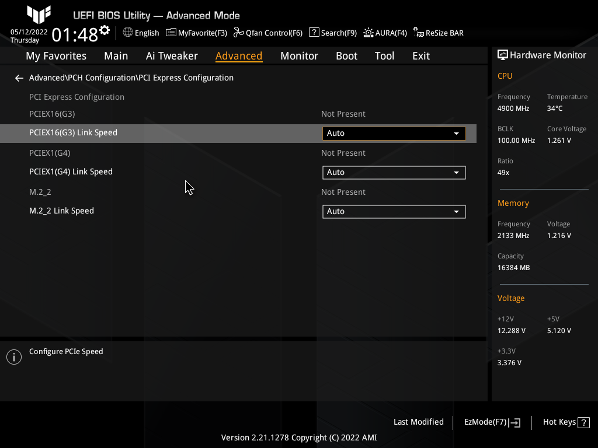Click +12V reading 12.288 V
598x448 pixels.
point(512,331)
